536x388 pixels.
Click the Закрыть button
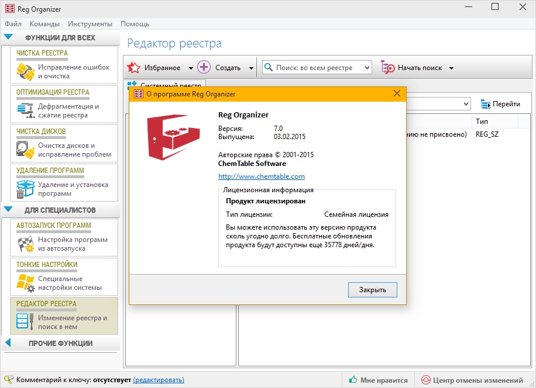click(373, 290)
